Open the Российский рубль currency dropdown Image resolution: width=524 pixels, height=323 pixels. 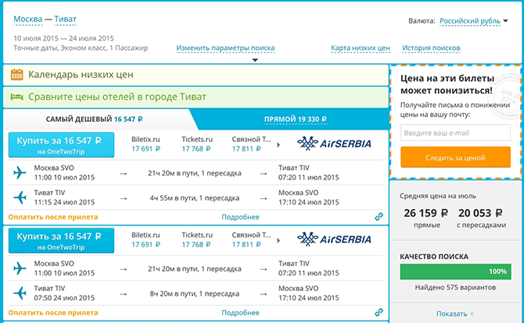[469, 22]
